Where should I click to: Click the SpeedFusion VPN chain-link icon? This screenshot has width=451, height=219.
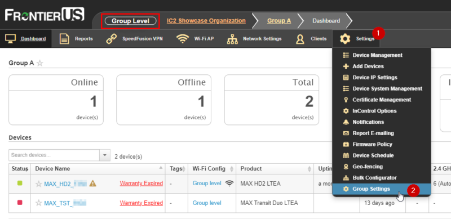point(111,39)
